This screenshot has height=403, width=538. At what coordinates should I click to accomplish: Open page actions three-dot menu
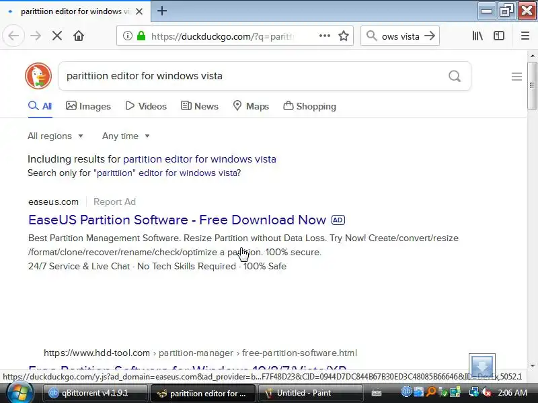tap(325, 36)
